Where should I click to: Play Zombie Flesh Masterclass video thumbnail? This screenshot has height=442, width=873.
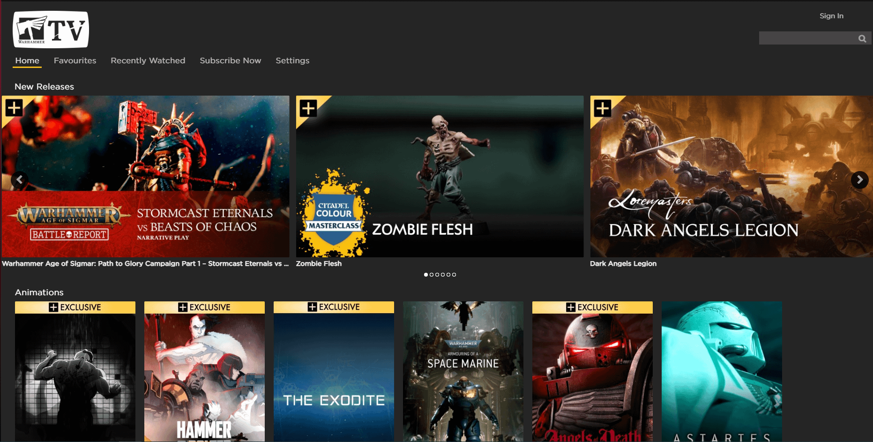(x=440, y=176)
